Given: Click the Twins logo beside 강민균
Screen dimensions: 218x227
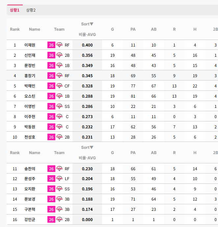Looking at the screenshot, I should click(59, 219).
